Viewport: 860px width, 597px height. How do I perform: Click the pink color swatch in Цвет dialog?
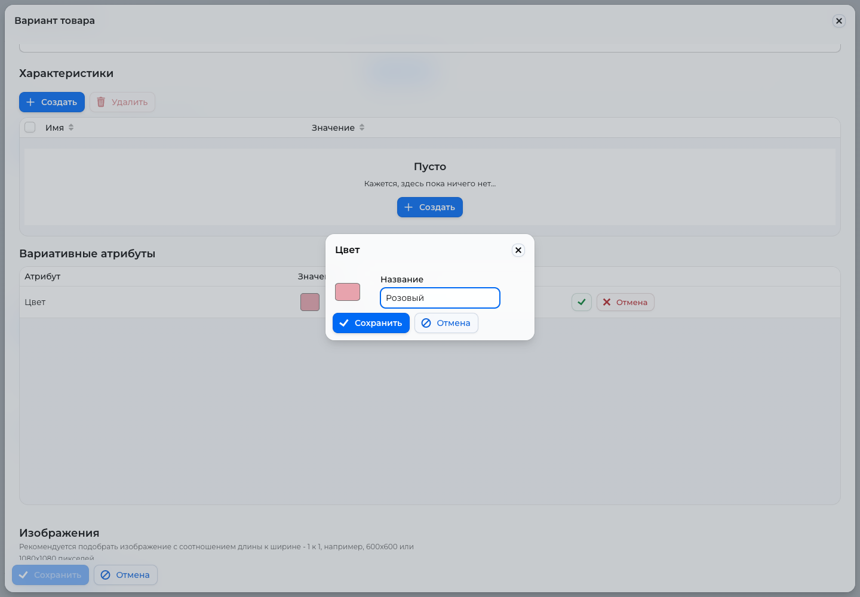tap(348, 292)
